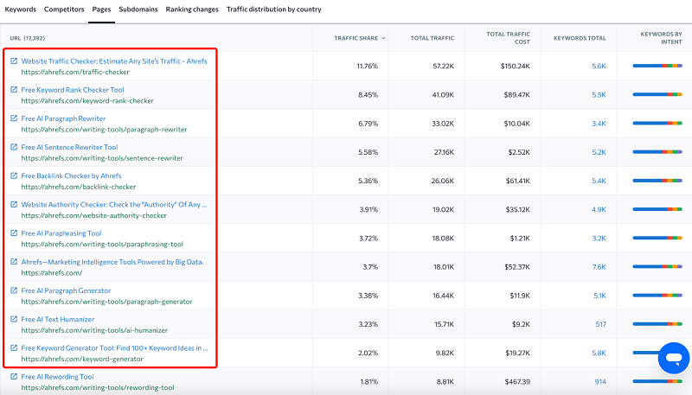Click keywords total 5.5K for keyword-rank-checker
692x395 pixels.
coord(599,95)
